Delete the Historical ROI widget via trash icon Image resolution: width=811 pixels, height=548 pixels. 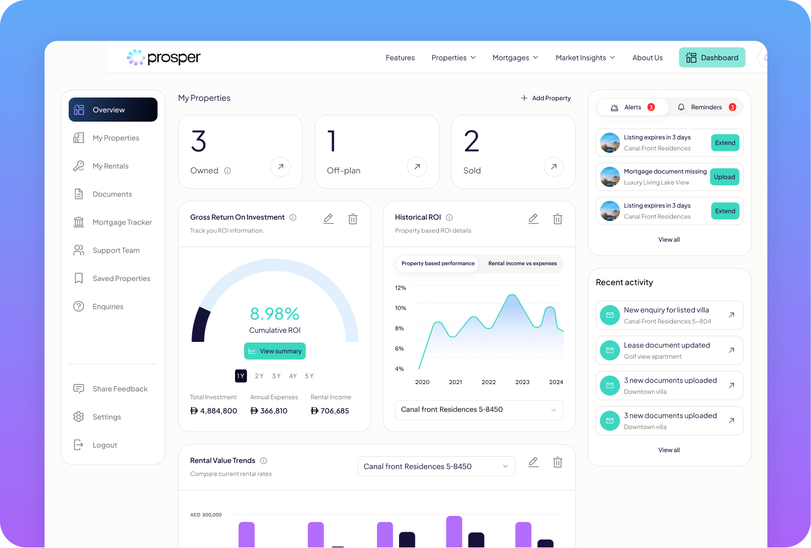[557, 219]
